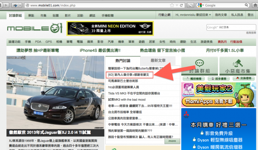258x150 pixels.
Task: Expand the Hi, mrdennisliu user dropdown
Action: [x=193, y=15]
